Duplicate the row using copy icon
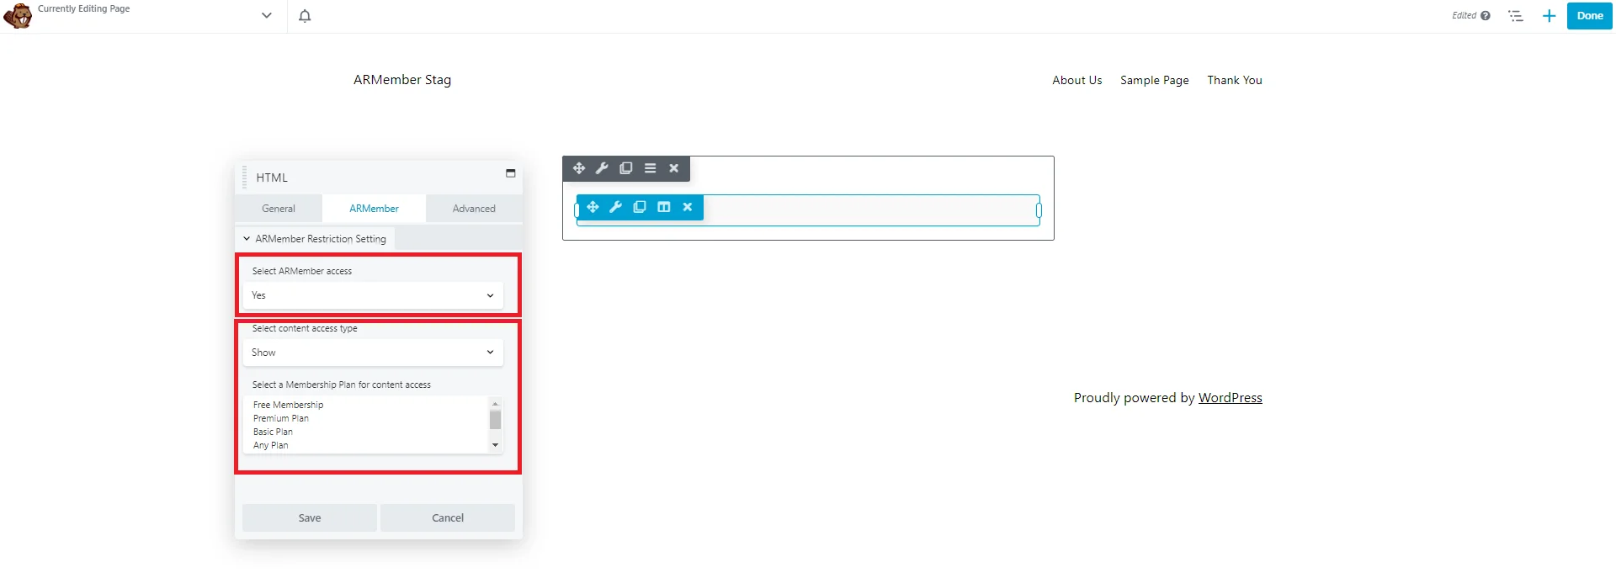 click(625, 168)
